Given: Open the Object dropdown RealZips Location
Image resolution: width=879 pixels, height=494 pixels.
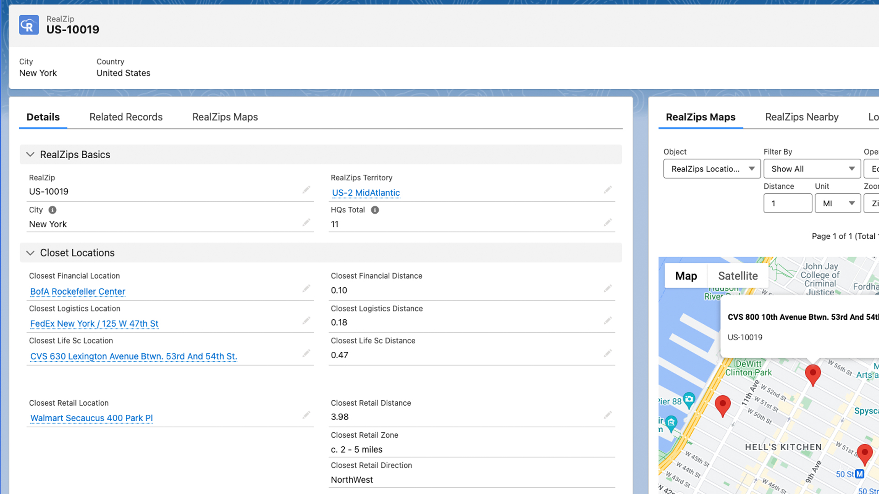Looking at the screenshot, I should 712,169.
